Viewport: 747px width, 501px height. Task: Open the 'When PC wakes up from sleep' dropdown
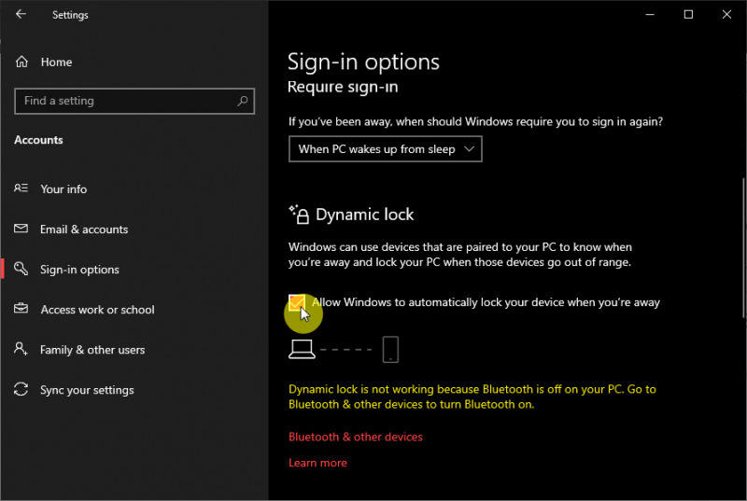(x=385, y=149)
